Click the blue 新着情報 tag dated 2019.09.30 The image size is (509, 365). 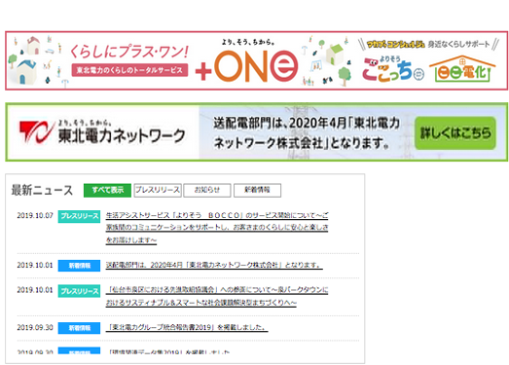click(x=79, y=328)
